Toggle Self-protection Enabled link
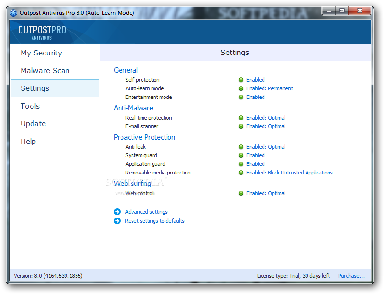Screen dimensions: 384x294 pyautogui.click(x=255, y=80)
